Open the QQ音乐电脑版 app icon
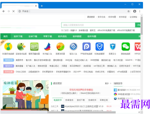 coord(8,47)
